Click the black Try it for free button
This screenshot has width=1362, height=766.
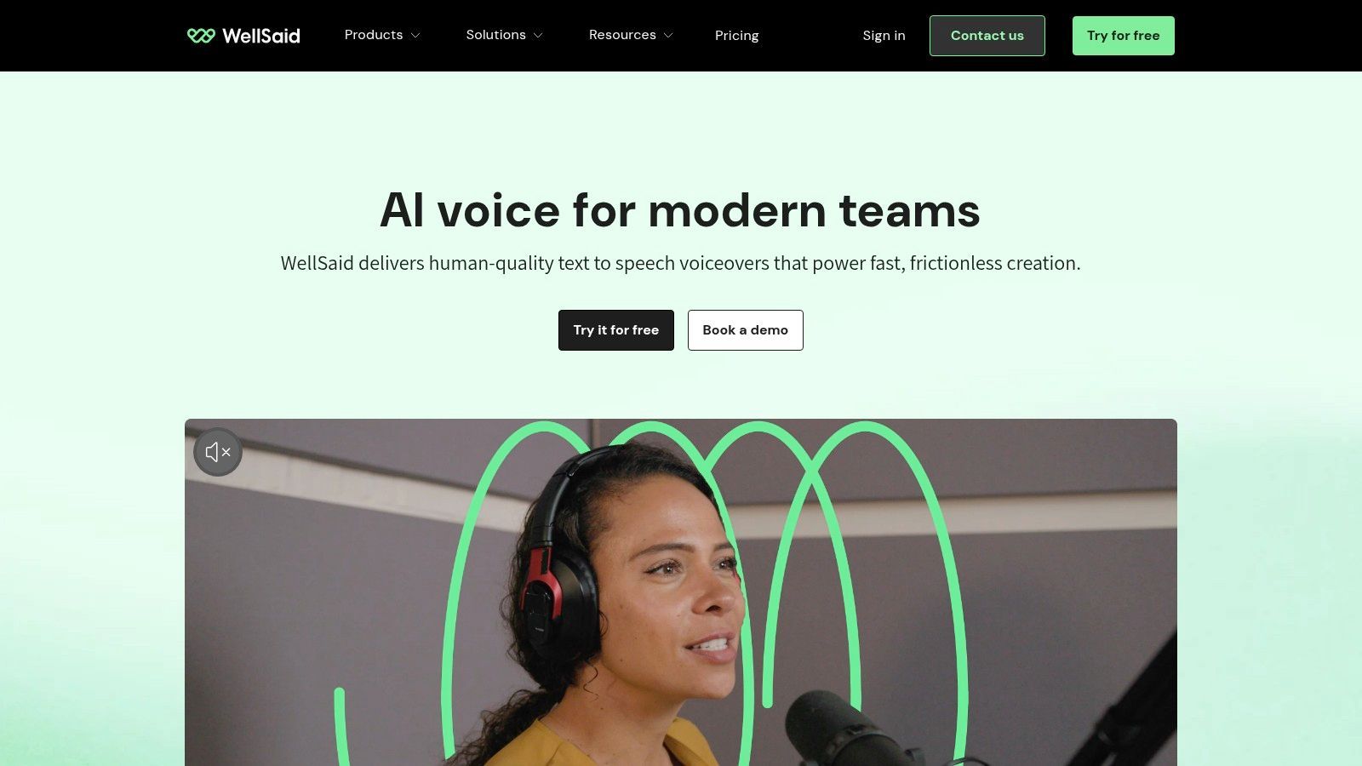[x=616, y=330]
